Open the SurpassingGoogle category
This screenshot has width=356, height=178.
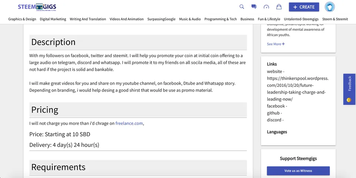tap(161, 19)
